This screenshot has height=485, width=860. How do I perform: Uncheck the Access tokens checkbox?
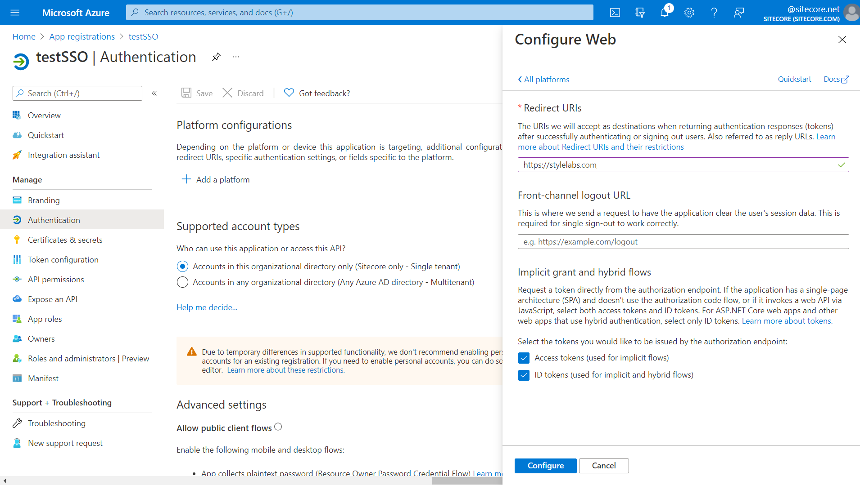524,358
